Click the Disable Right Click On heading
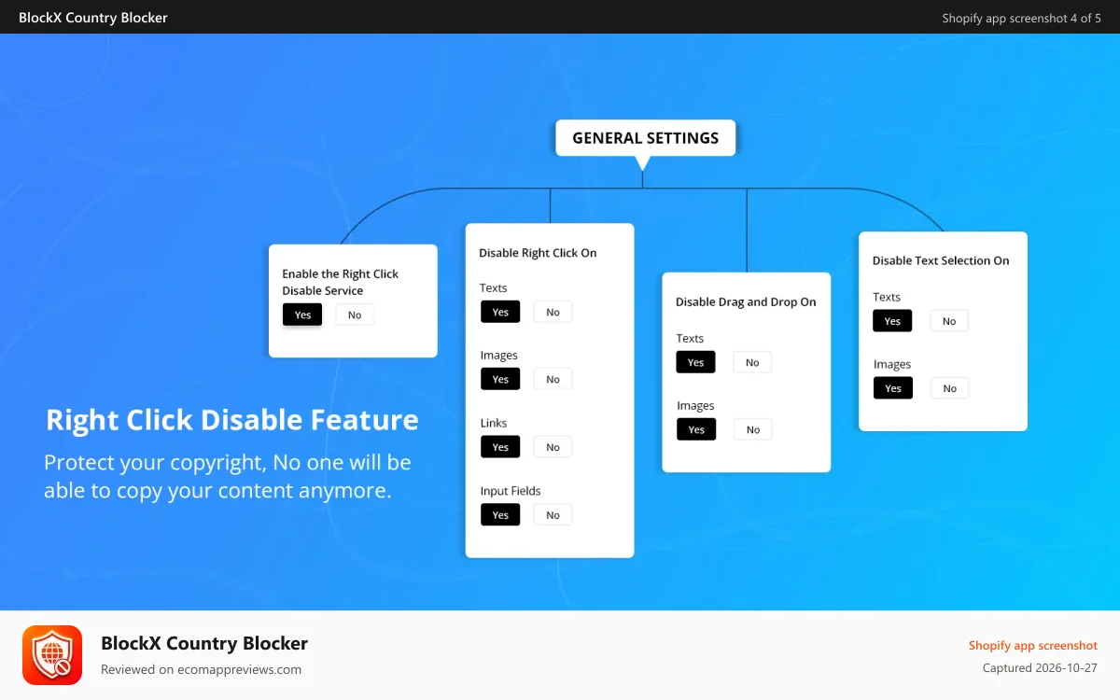 [538, 253]
